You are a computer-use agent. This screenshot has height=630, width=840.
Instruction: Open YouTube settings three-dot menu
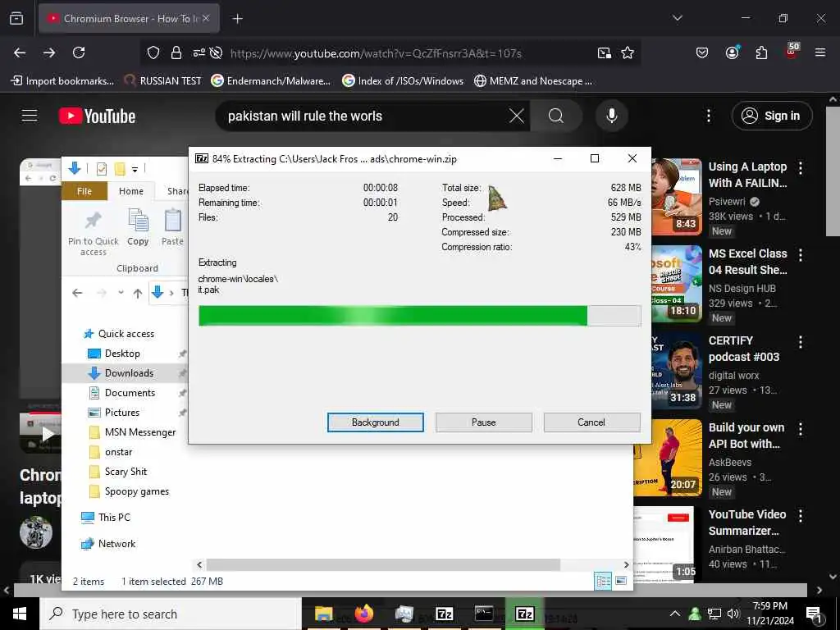708,116
